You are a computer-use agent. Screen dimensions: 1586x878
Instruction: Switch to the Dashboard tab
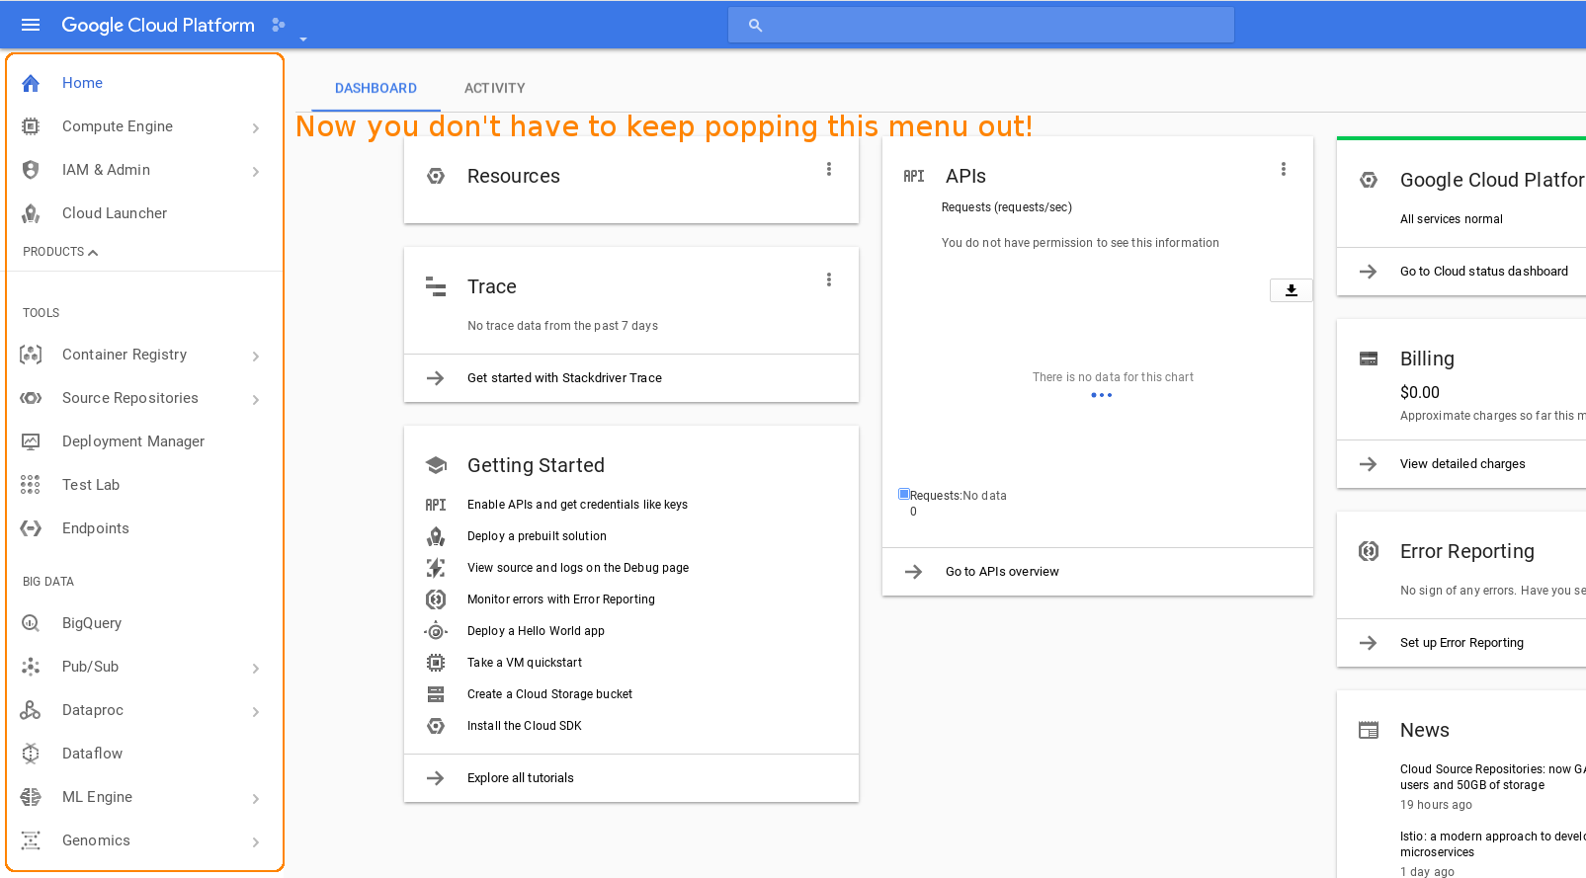pos(376,88)
